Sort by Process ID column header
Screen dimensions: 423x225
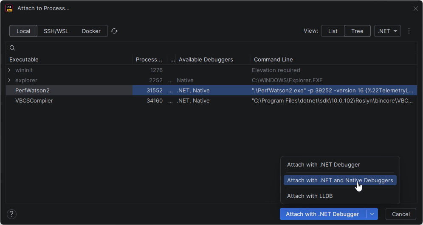pos(149,59)
